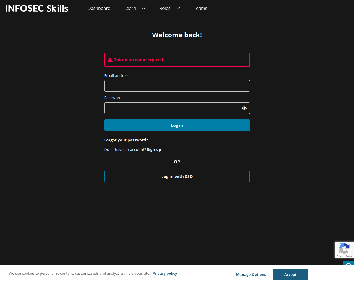Viewport: 354px width, 283px height.
Task: Click the reCAPTCHA badge icon
Action: (344, 248)
